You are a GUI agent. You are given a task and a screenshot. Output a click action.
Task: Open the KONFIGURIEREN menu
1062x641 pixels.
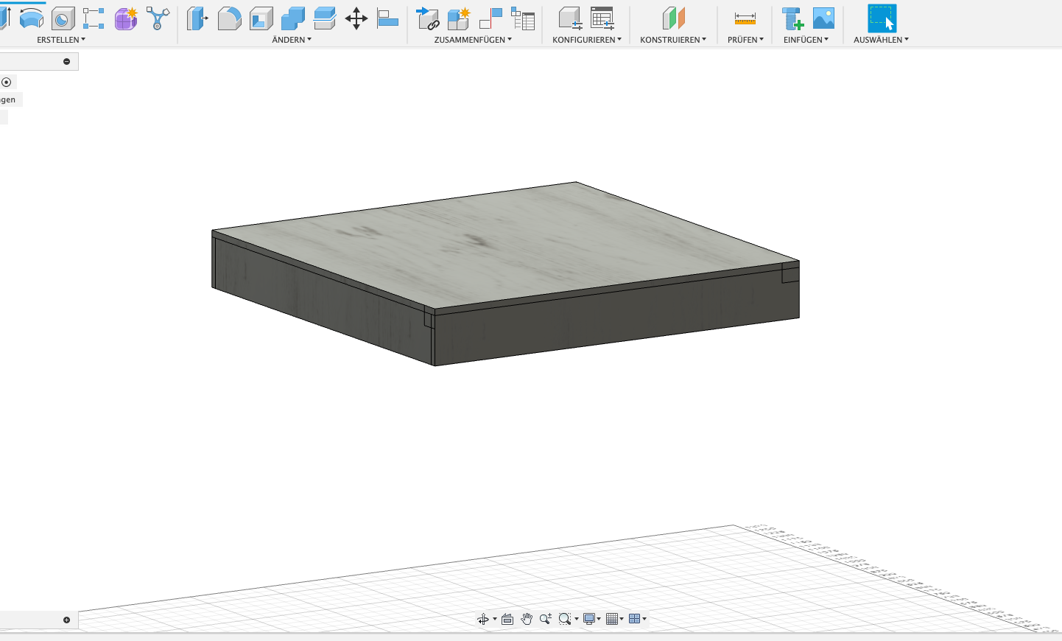pyautogui.click(x=587, y=40)
